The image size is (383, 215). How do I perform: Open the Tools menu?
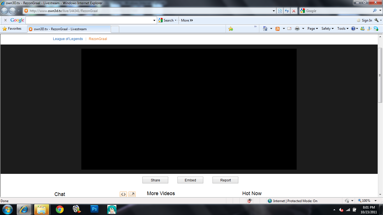click(x=343, y=29)
